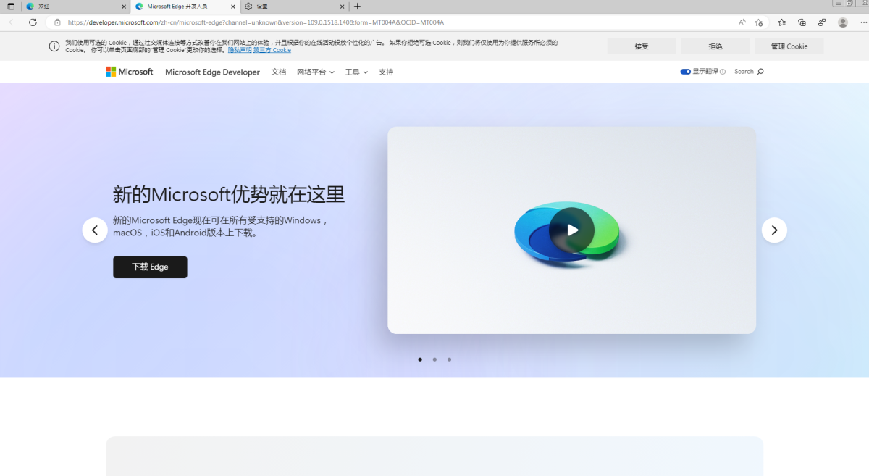
Task: Advance the carousel with the right arrow
Action: (774, 230)
